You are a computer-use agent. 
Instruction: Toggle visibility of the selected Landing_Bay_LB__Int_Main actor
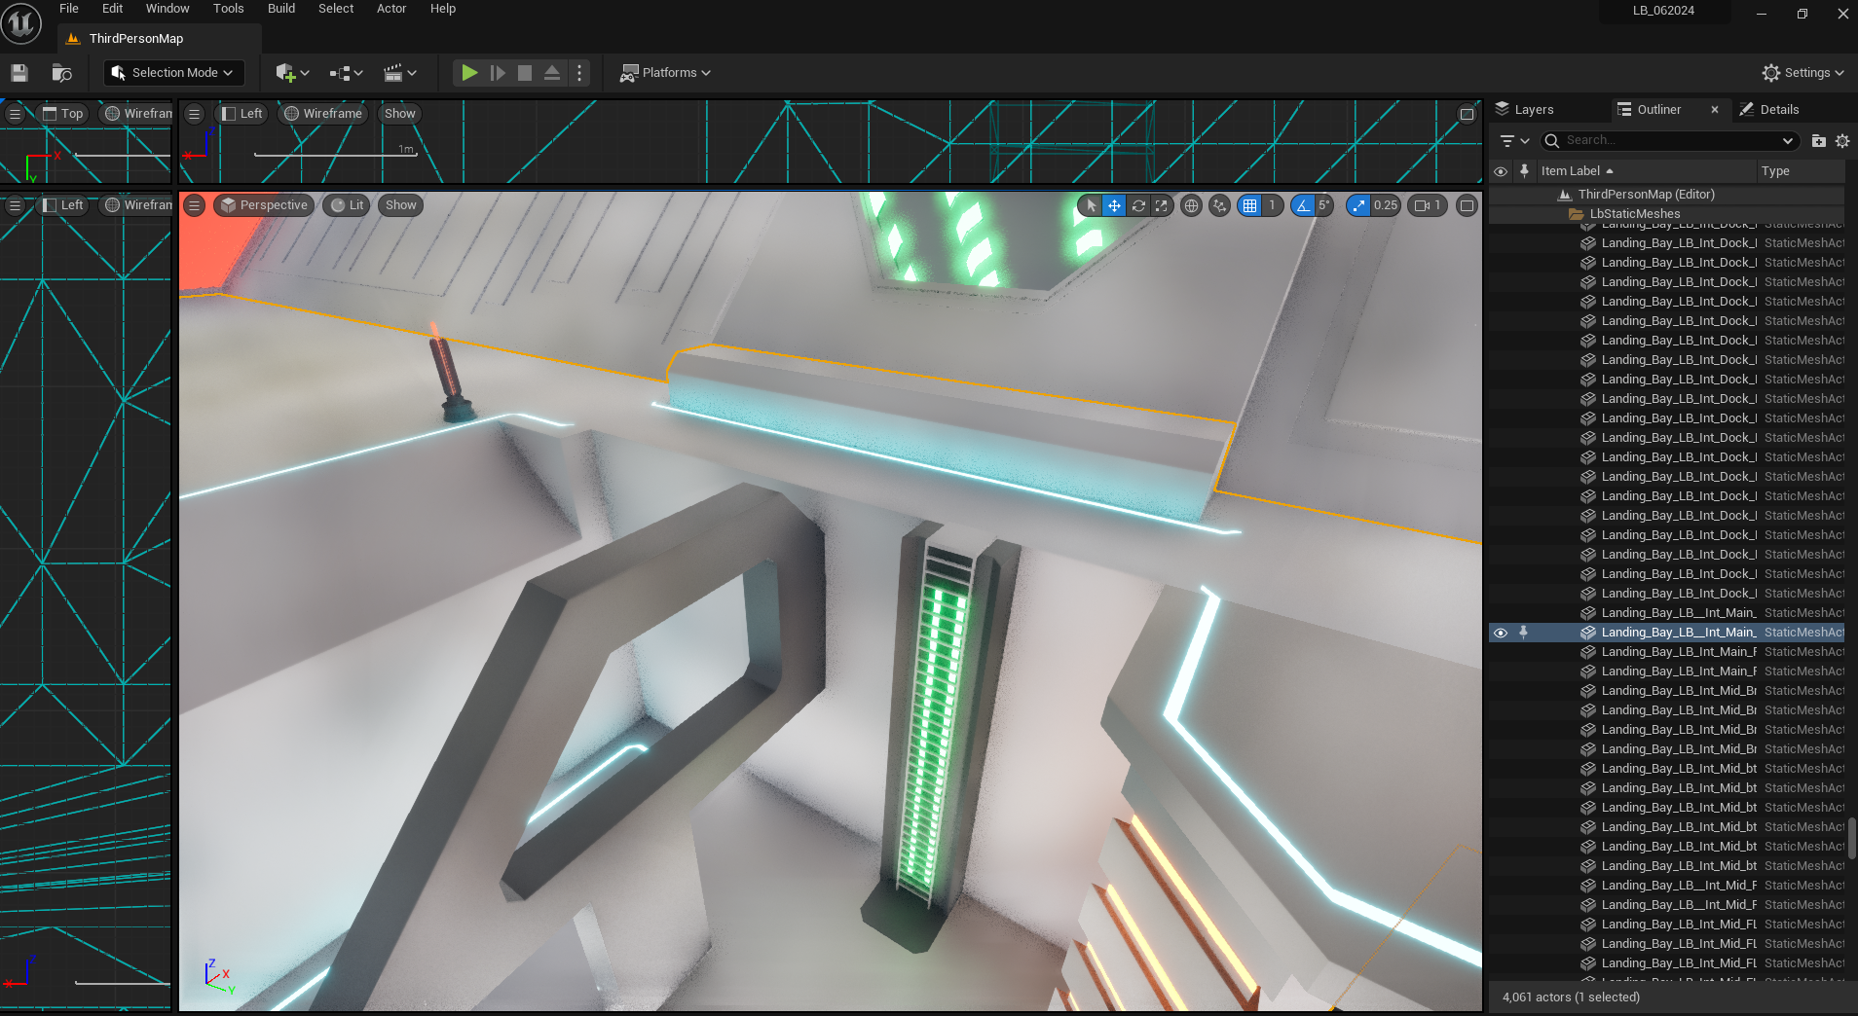[1501, 633]
